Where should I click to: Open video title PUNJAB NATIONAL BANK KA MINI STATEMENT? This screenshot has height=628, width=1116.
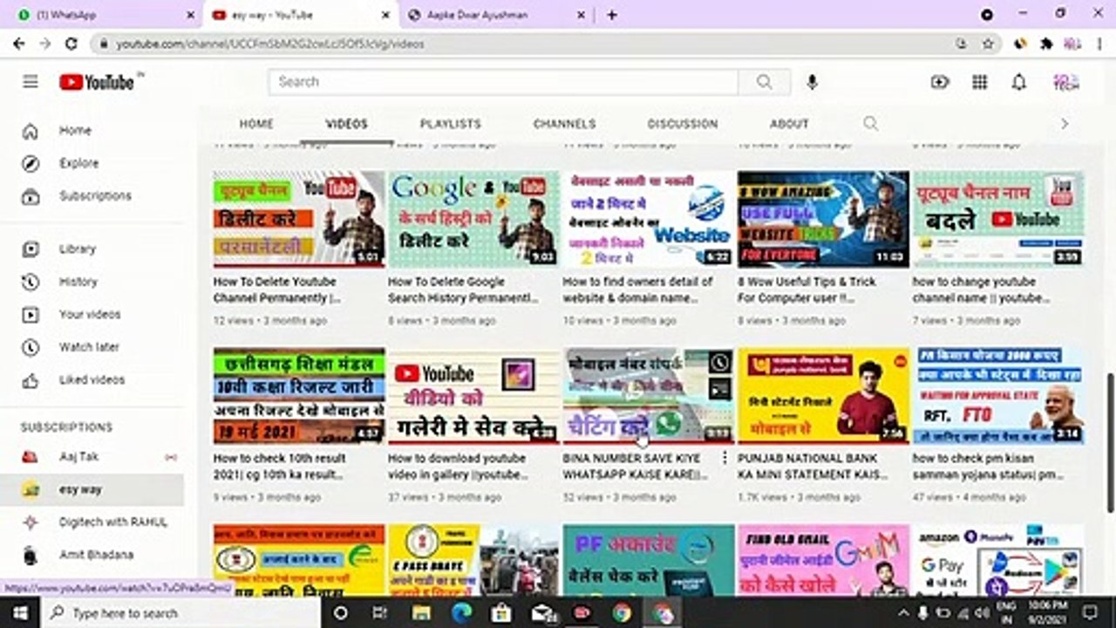point(813,467)
